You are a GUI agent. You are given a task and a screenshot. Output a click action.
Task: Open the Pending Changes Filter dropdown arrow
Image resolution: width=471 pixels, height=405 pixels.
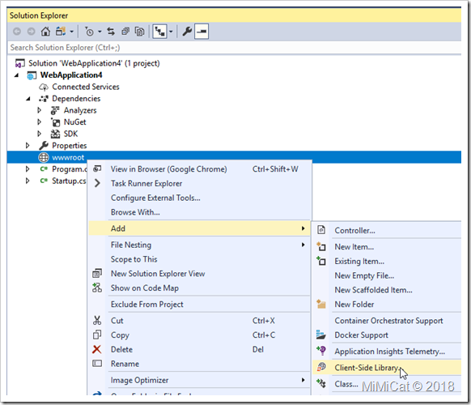click(x=100, y=32)
